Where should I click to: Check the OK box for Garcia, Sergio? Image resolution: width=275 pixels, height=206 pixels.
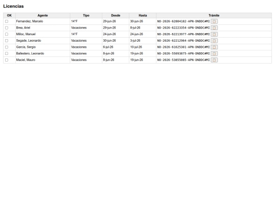coord(7,47)
